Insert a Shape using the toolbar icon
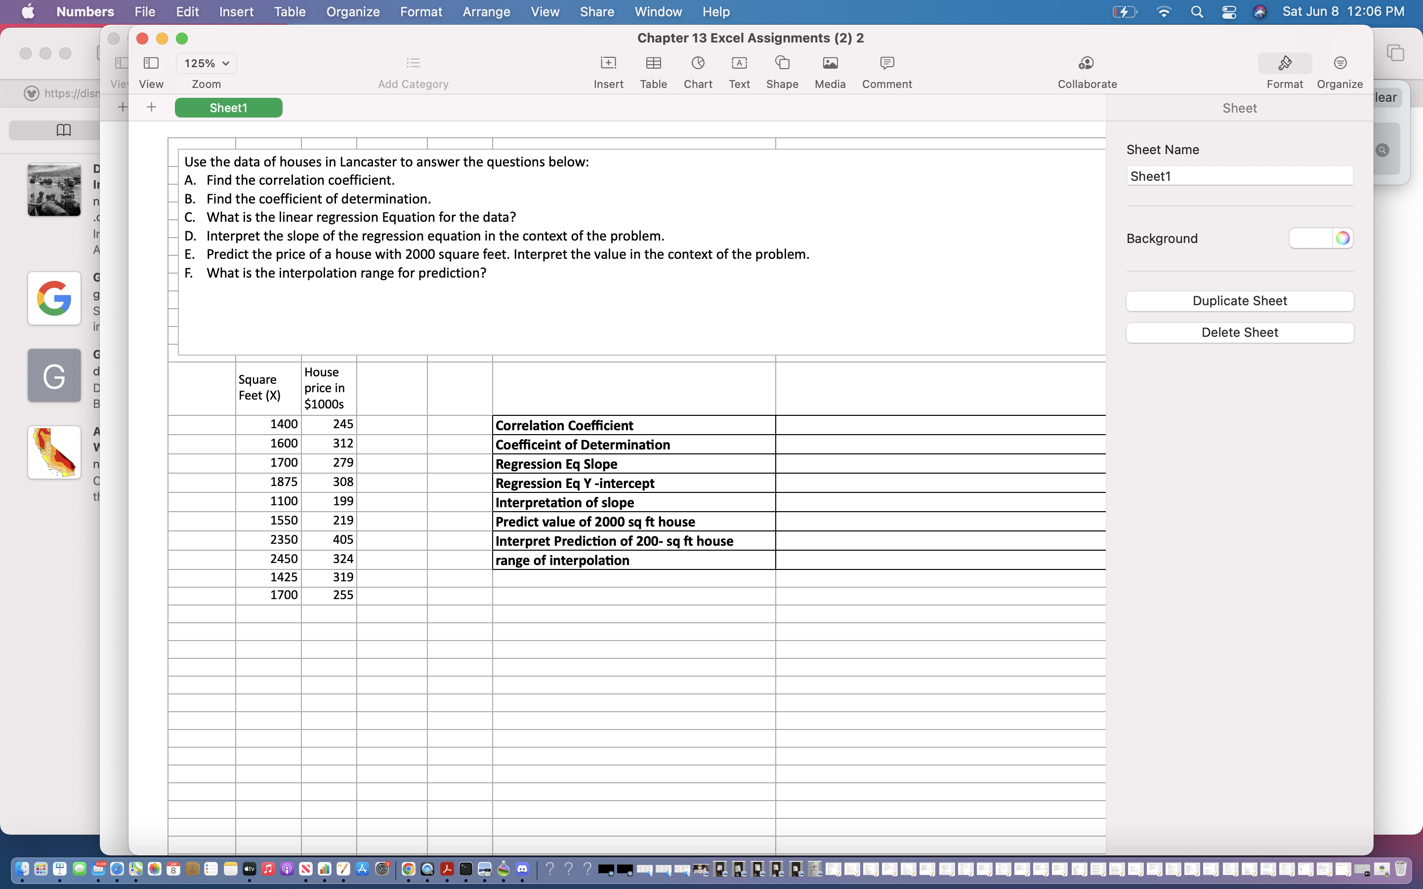1423x889 pixels. pos(782,71)
